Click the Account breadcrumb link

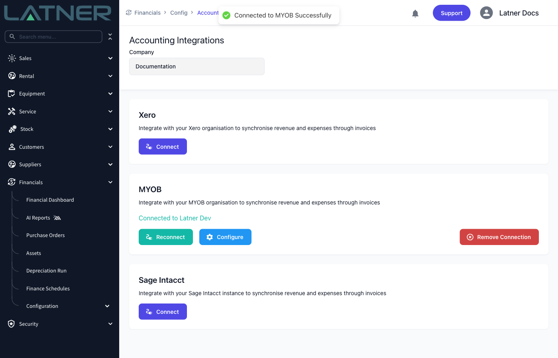click(208, 13)
